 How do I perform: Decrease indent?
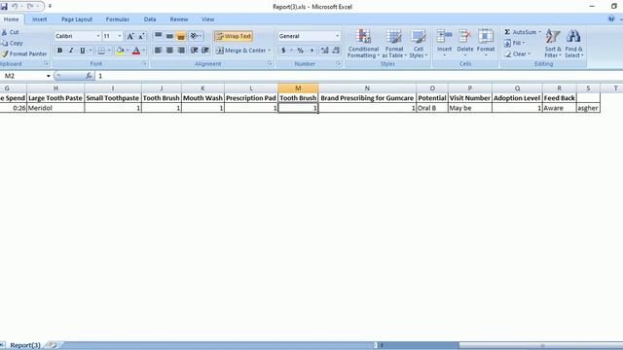194,51
